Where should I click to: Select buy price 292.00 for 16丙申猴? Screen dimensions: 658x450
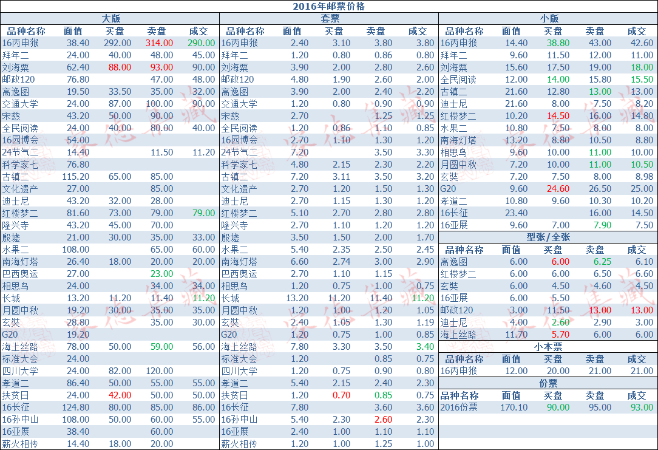tap(118, 43)
